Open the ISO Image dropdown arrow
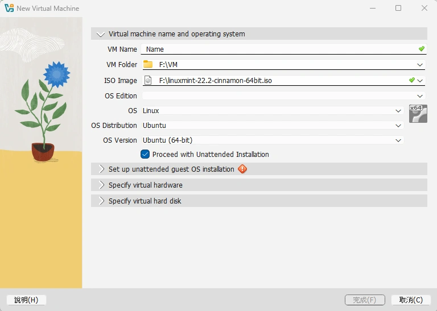The height and width of the screenshot is (311, 437). 420,81
